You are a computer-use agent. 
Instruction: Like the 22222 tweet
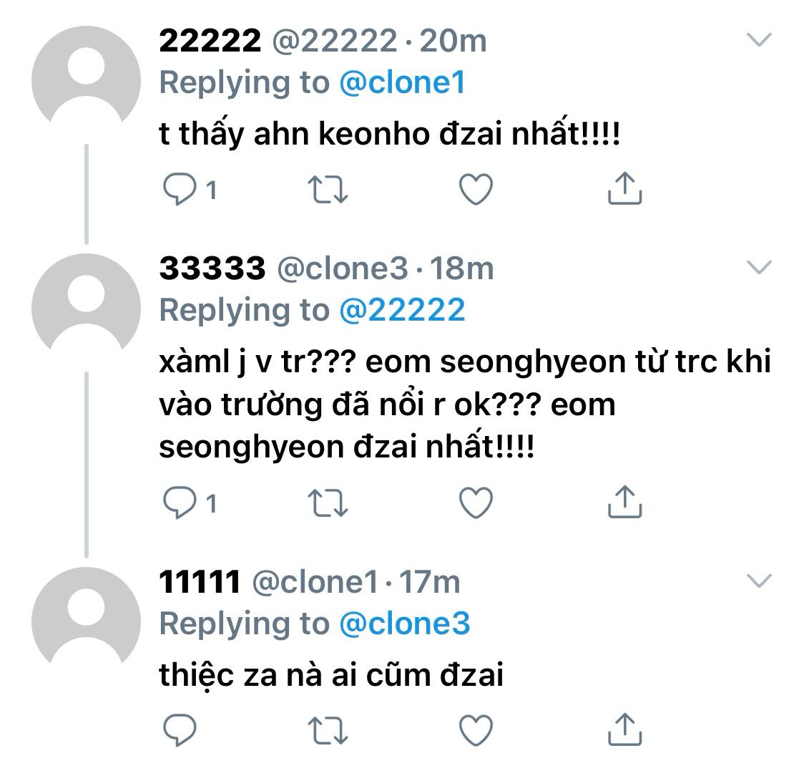(476, 189)
